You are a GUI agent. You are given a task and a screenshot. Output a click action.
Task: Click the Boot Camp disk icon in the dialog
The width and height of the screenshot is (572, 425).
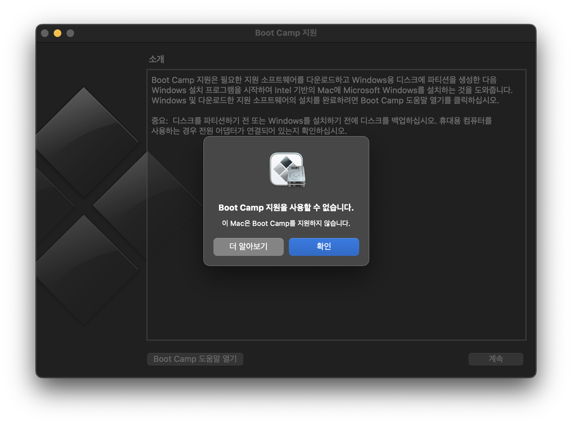coord(287,170)
